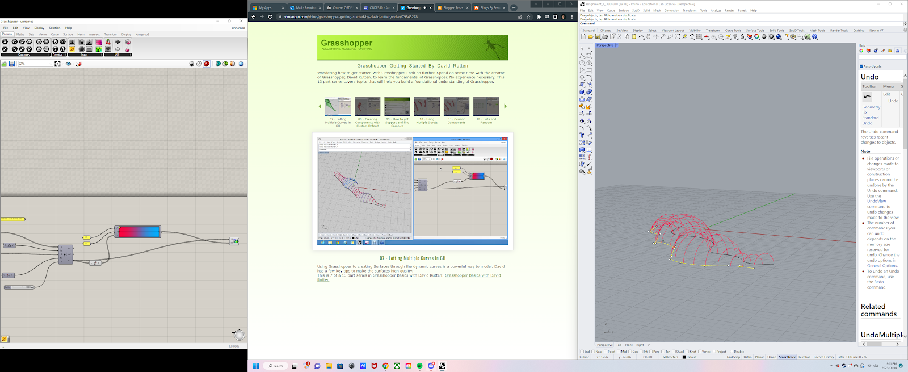Image resolution: width=908 pixels, height=372 pixels.
Task: Switch to the Kangaroo2 tab in Grasshopper
Action: [142, 34]
